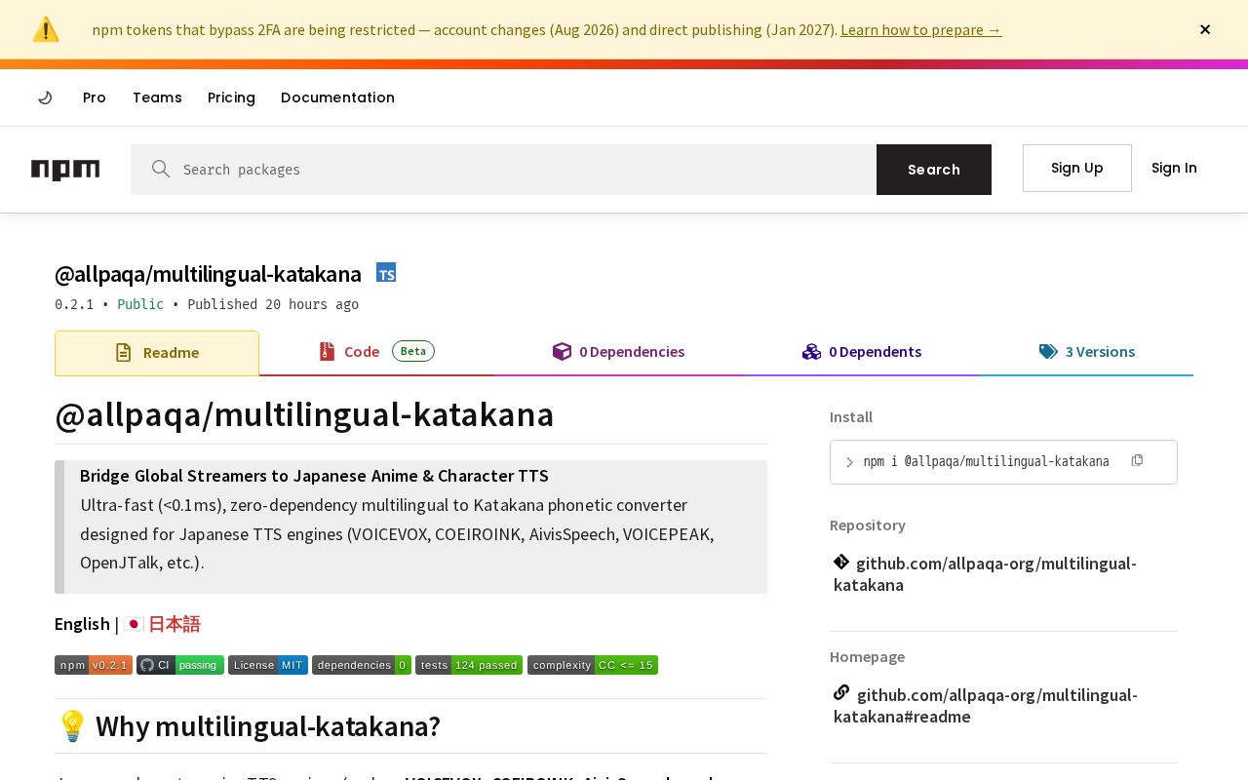The height and width of the screenshot is (780, 1248).
Task: Focus the Search packages input field
Action: pos(503,170)
